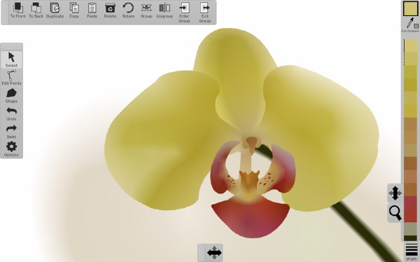Ungroup the selected objects
The height and width of the screenshot is (262, 420).
164,10
